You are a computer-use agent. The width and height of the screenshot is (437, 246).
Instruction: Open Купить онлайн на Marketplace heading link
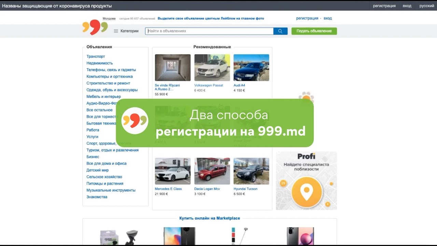[x=210, y=218]
